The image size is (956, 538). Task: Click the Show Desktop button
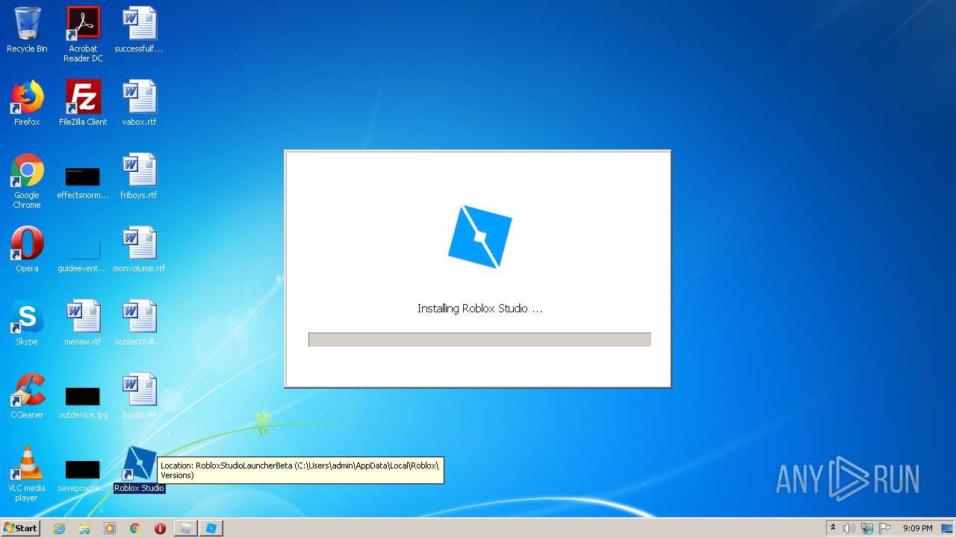[948, 528]
